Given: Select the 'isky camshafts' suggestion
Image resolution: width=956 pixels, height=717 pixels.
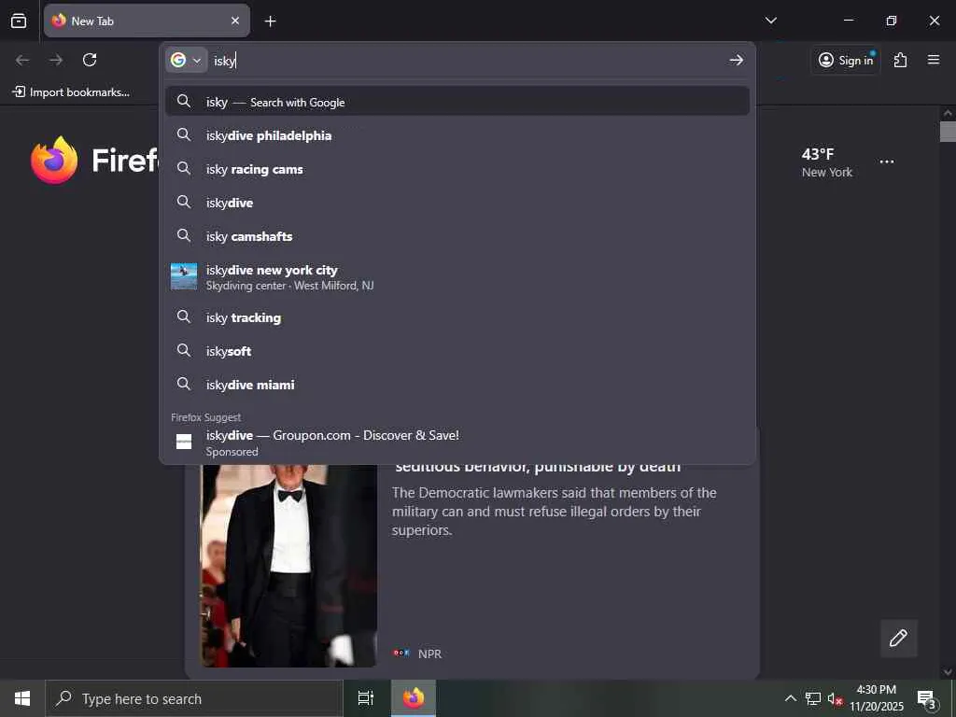Looking at the screenshot, I should 457,236.
